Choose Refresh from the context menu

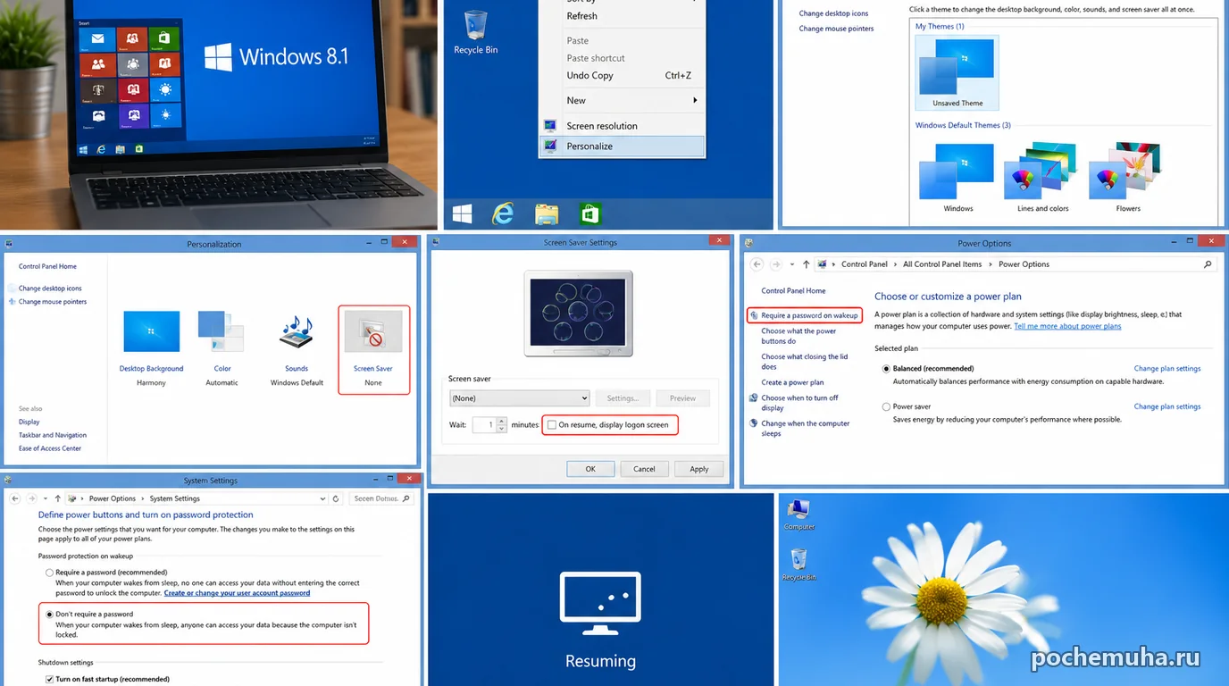click(x=623, y=16)
